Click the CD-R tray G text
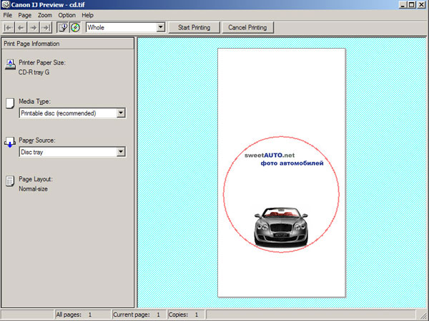The width and height of the screenshot is (429, 321). (34, 72)
